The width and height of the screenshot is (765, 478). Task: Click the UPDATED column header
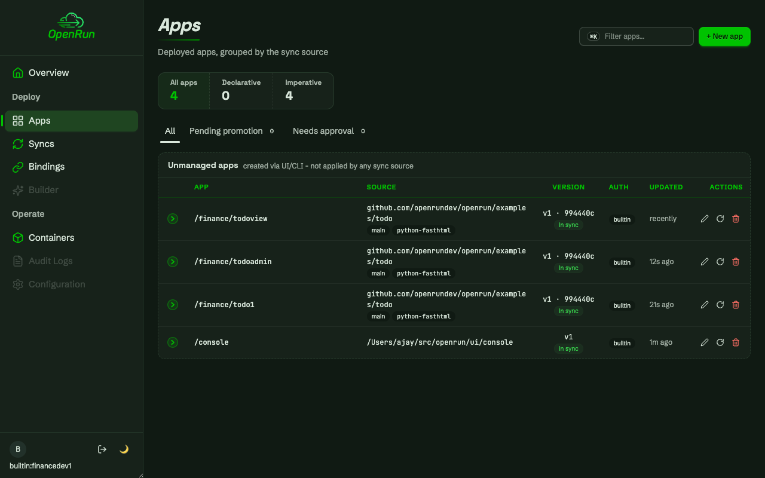(x=666, y=187)
